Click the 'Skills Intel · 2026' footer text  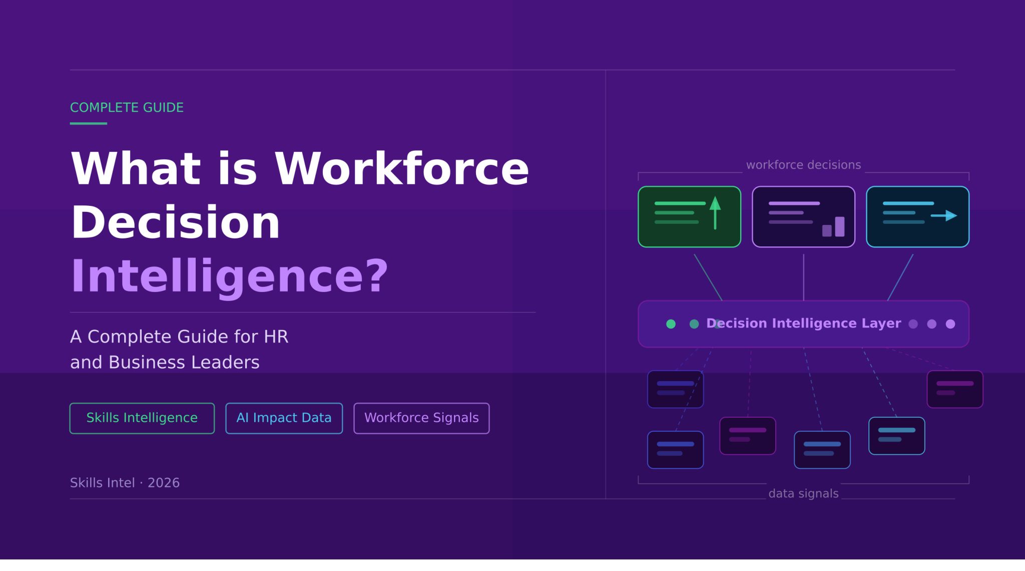125,483
